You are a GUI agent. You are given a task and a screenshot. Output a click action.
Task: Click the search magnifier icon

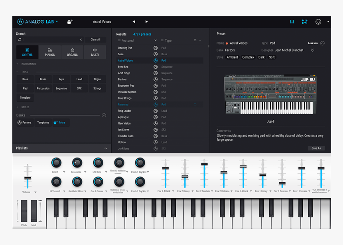tap(20, 39)
